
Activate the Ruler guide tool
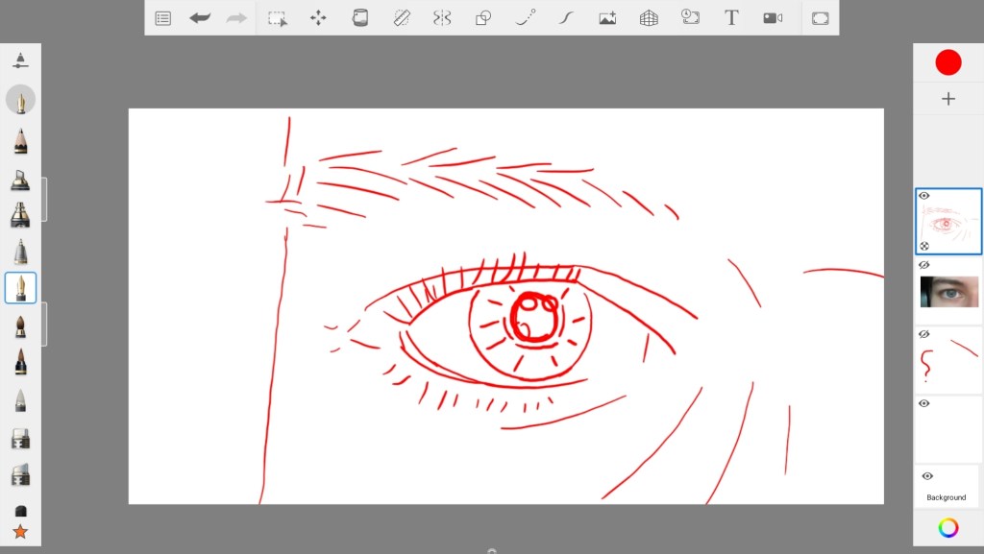point(402,18)
